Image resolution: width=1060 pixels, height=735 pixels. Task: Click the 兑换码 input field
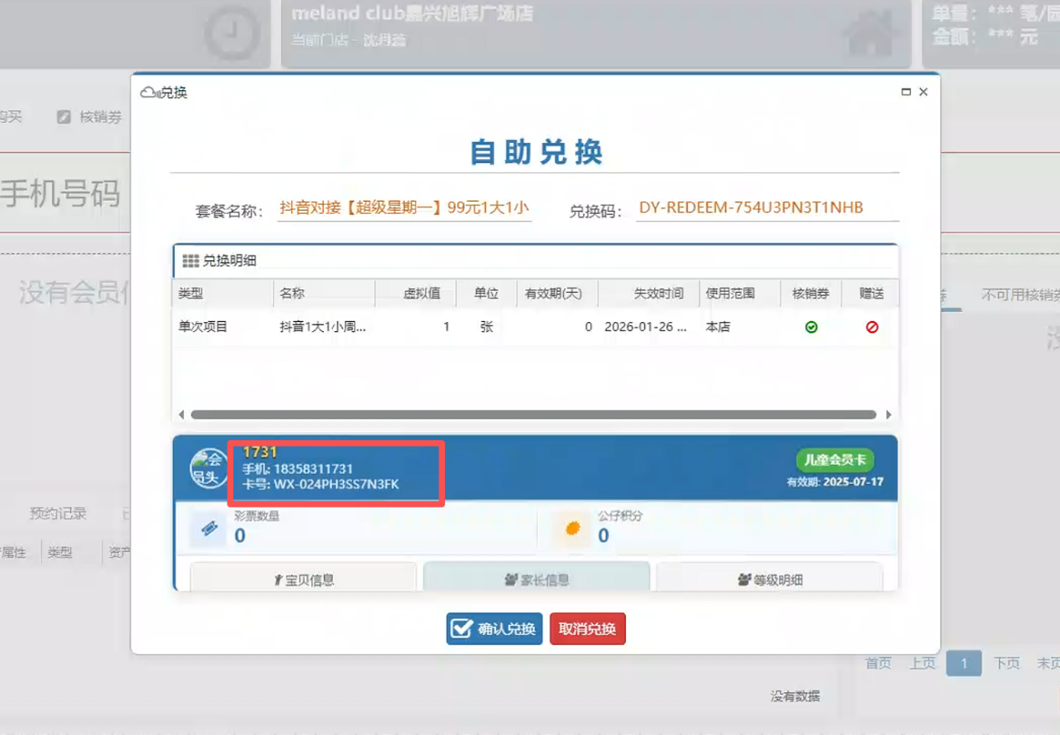(766, 208)
